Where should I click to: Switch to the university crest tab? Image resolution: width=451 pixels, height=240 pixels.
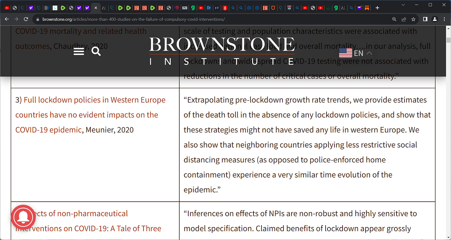(x=289, y=8)
